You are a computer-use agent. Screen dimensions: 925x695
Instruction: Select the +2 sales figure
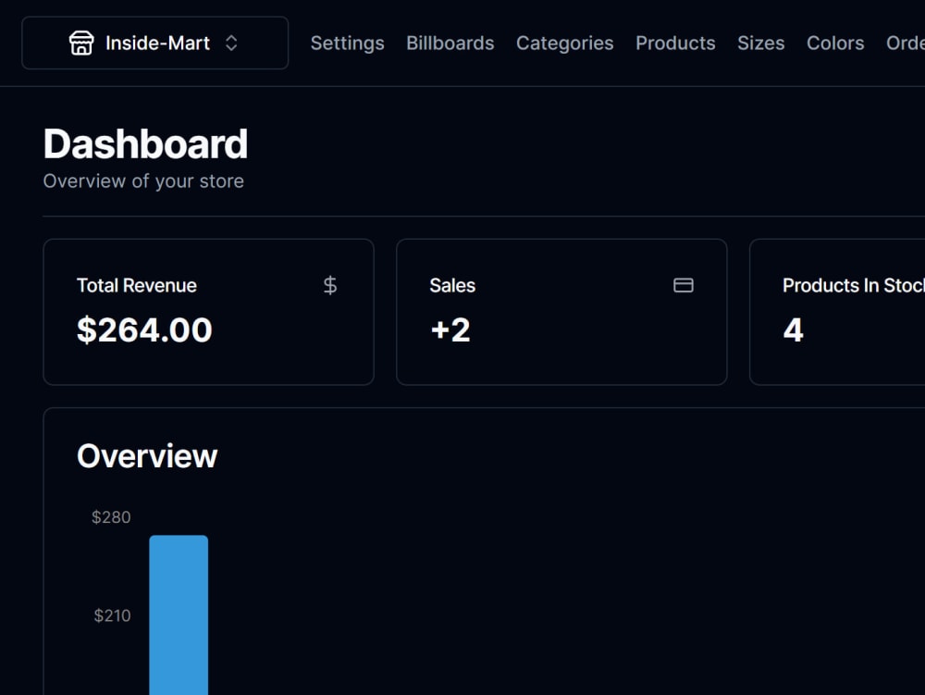tap(450, 329)
